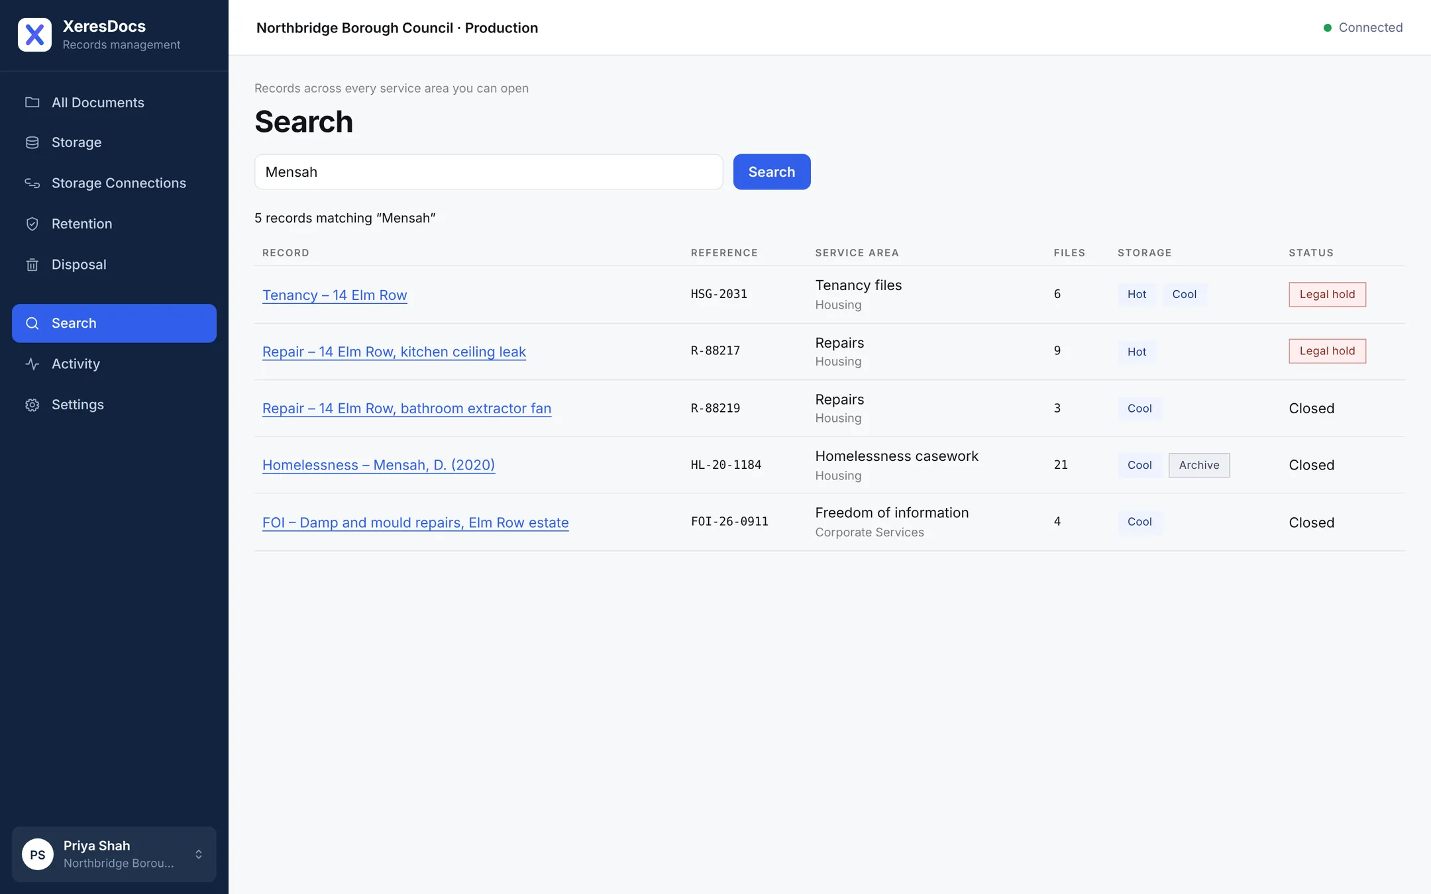This screenshot has height=894, width=1431.
Task: Click the STORAGE column header
Action: coord(1144,253)
